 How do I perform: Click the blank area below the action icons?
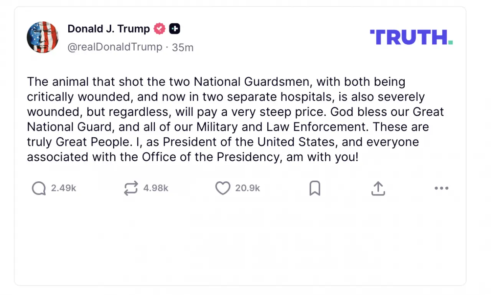(240, 241)
